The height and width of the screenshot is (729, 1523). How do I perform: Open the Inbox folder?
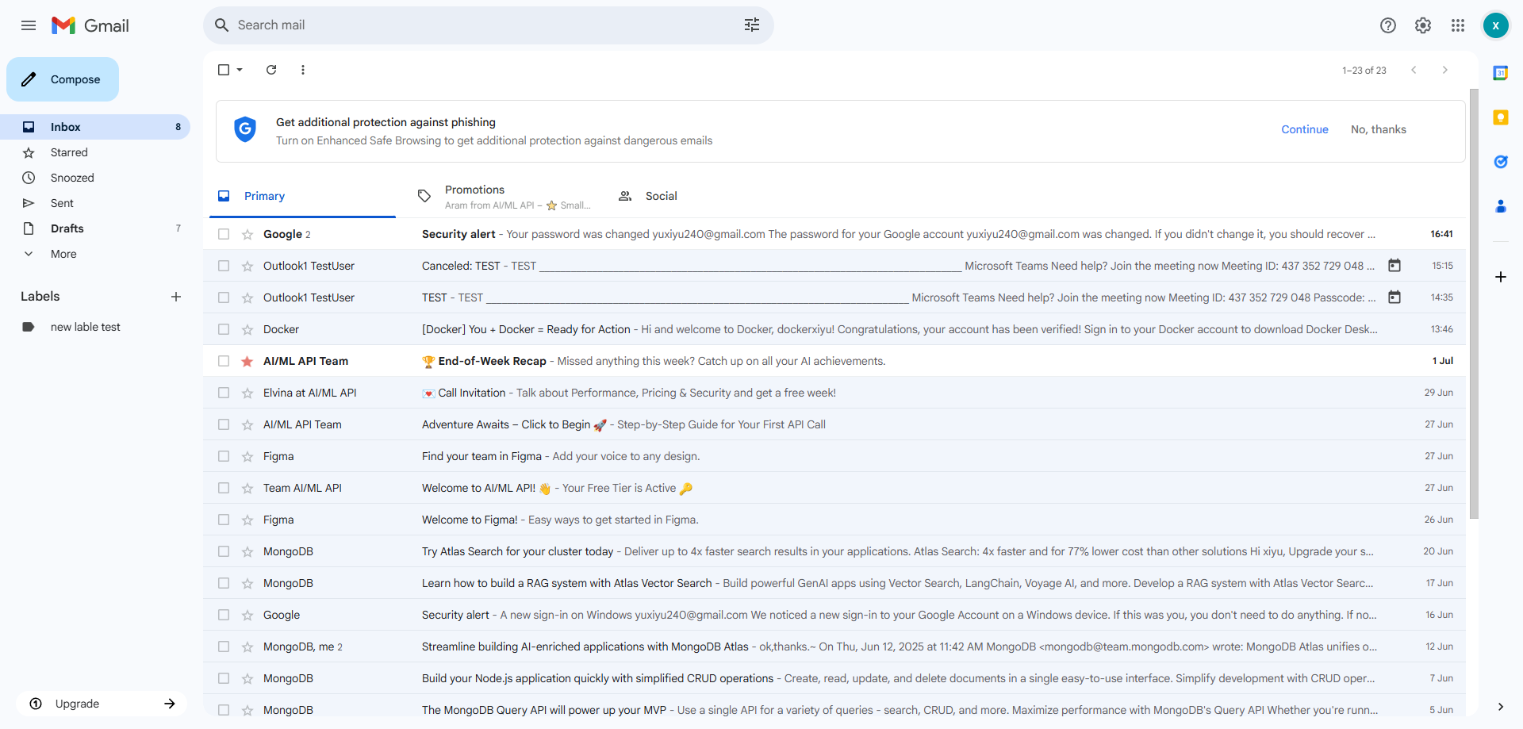click(95, 127)
